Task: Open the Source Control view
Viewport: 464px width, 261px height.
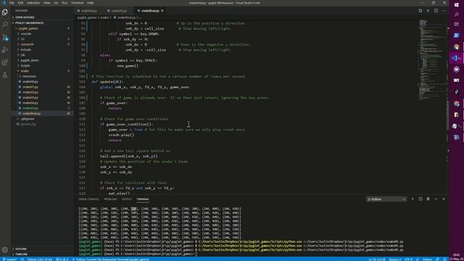Action: point(5,37)
